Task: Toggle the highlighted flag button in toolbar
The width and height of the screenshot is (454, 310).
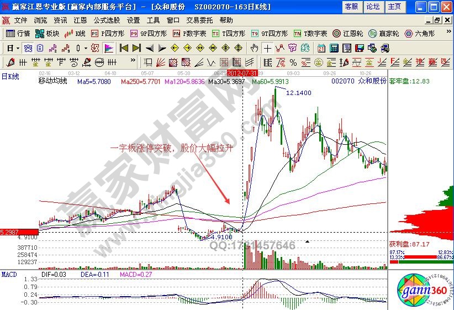Action: (108, 48)
